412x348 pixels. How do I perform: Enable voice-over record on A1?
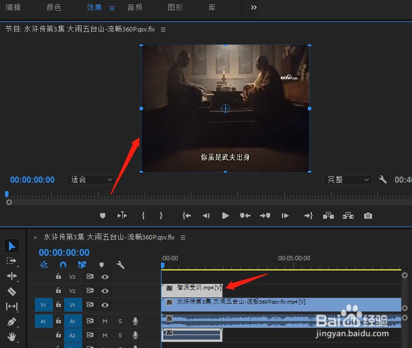[135, 321]
